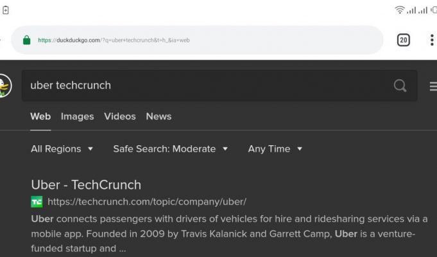Open the tab switcher showing 20 tabs
437x257 pixels.
(403, 40)
